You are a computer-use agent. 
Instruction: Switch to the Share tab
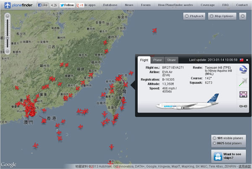click(x=171, y=60)
